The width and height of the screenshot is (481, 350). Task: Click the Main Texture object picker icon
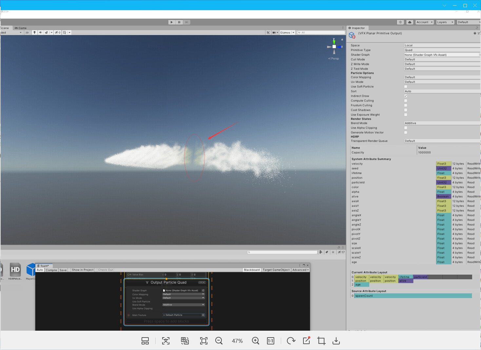[x=203, y=315]
